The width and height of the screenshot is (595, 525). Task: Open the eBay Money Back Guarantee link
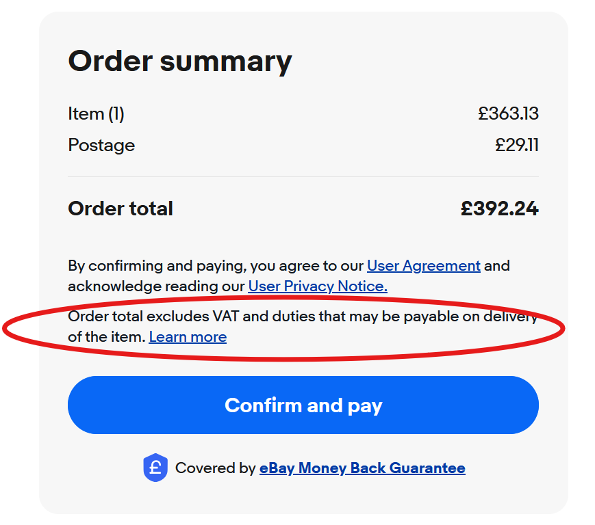click(362, 468)
